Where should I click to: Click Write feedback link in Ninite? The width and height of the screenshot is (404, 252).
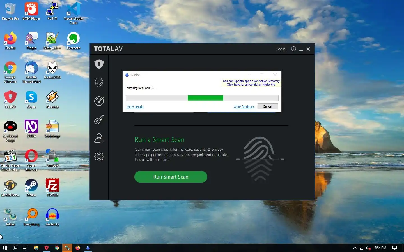pos(244,107)
